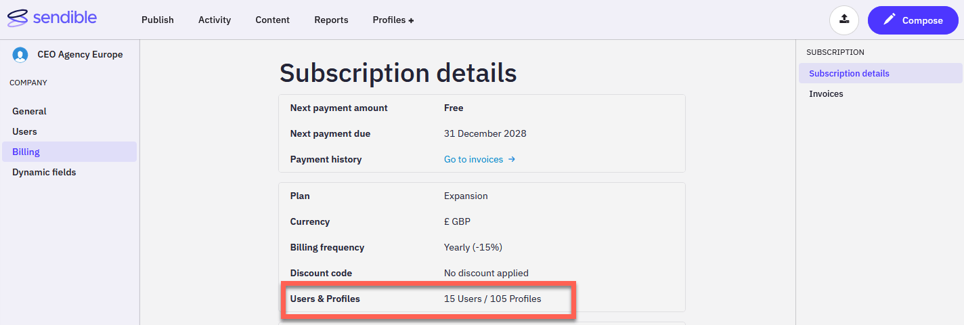Open the Content menu
Viewport: 964px width, 325px height.
click(x=273, y=20)
